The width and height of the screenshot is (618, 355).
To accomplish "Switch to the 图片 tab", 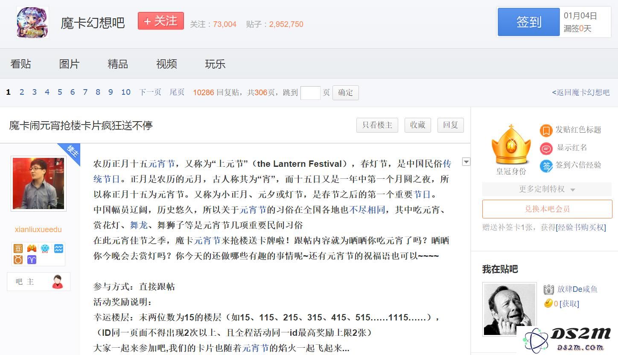I will pos(69,64).
